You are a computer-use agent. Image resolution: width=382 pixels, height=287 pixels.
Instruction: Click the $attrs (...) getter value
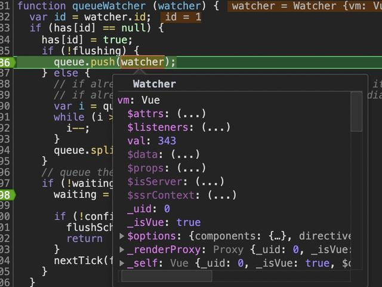(x=192, y=114)
